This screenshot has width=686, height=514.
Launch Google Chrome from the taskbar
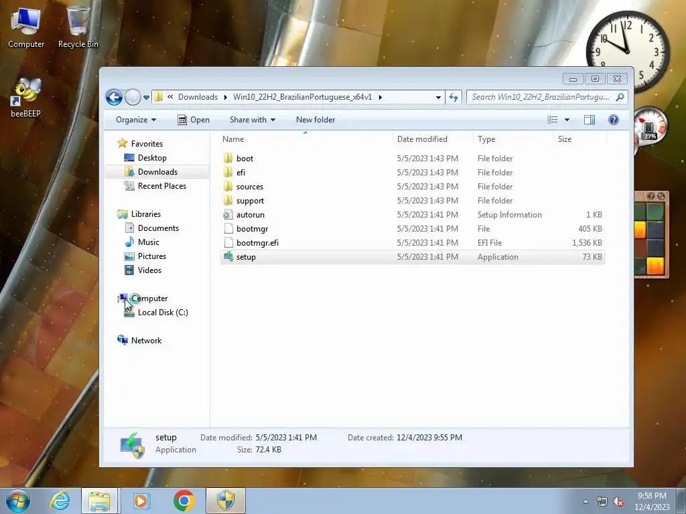pyautogui.click(x=184, y=501)
